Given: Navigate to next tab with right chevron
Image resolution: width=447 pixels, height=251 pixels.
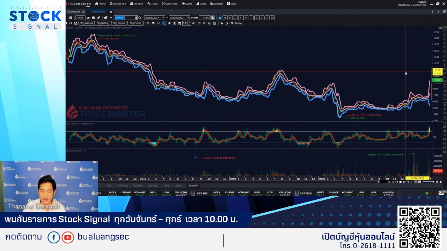Looking at the screenshot, I should 438,12.
